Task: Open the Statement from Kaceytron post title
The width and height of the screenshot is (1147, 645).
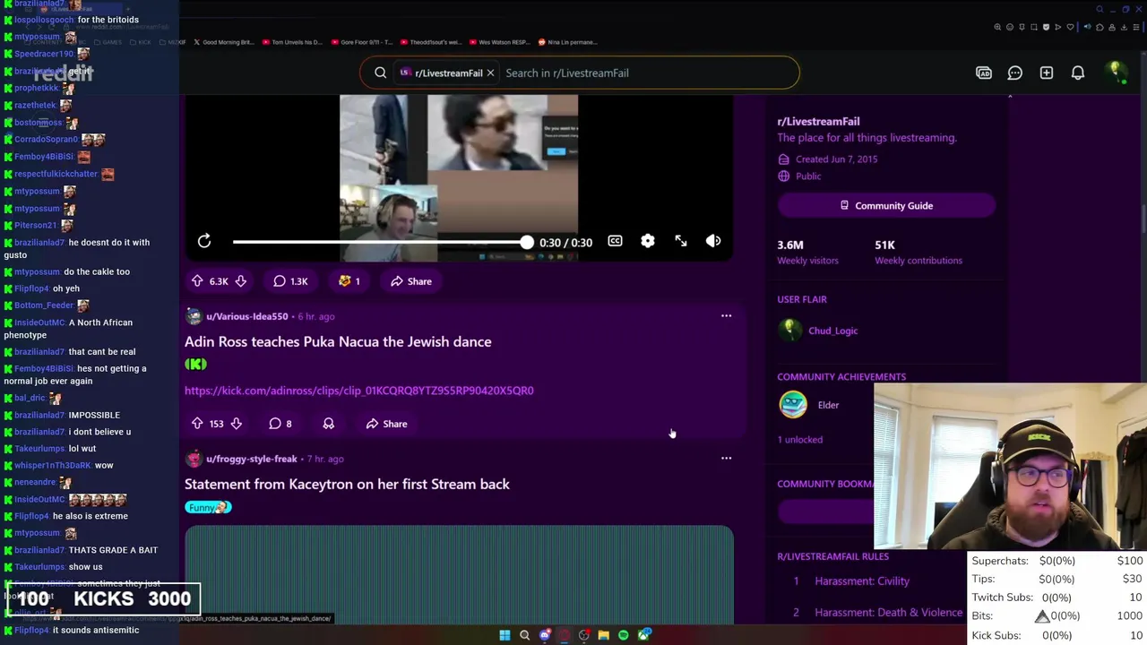Action: pyautogui.click(x=347, y=484)
